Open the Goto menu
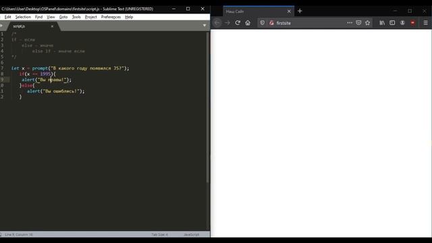 click(x=63, y=17)
